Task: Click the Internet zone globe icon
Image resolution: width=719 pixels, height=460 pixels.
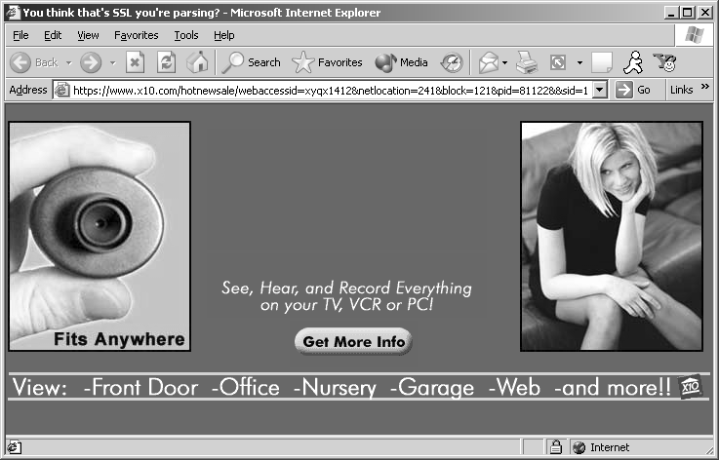Action: pyautogui.click(x=579, y=447)
